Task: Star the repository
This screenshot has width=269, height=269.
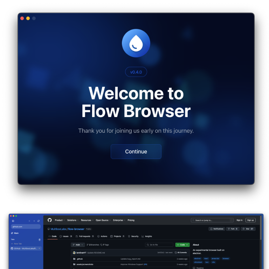Action: tap(248, 229)
